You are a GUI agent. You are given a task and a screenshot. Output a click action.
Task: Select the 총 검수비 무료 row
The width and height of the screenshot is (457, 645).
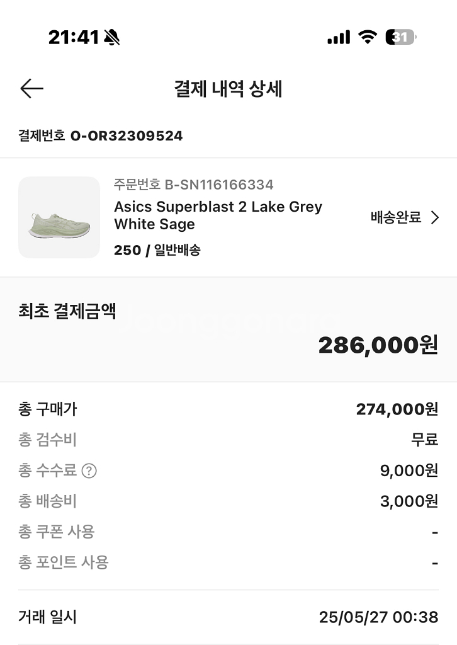[228, 440]
